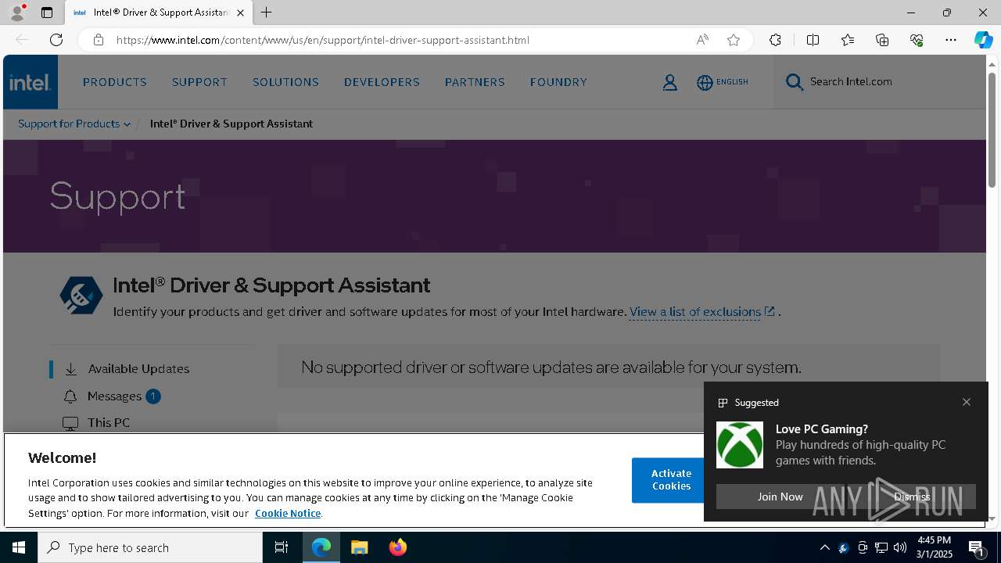Image resolution: width=1001 pixels, height=563 pixels.
Task: Click the Messages count badge
Action: 153,396
